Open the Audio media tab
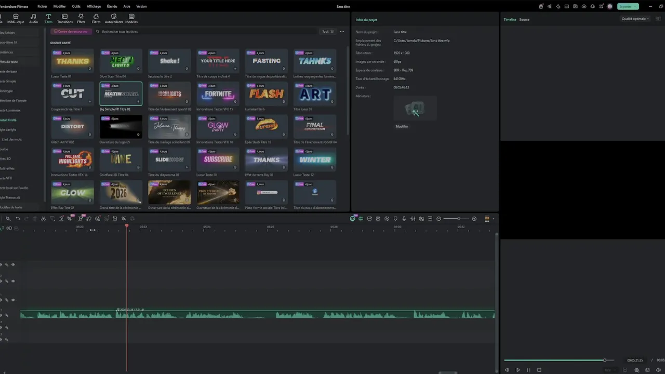Viewport: 665px width, 374px height. (x=33, y=19)
